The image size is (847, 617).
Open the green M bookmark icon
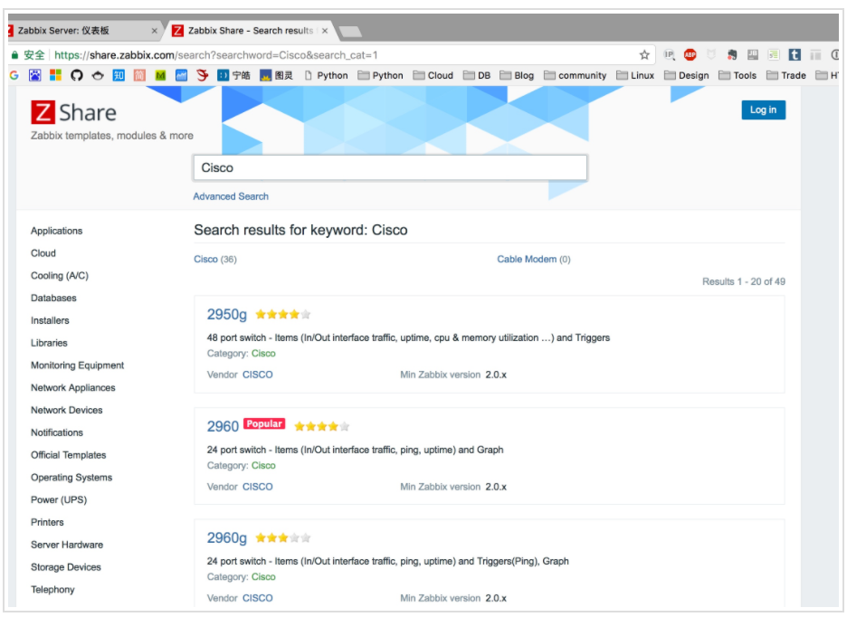160,76
